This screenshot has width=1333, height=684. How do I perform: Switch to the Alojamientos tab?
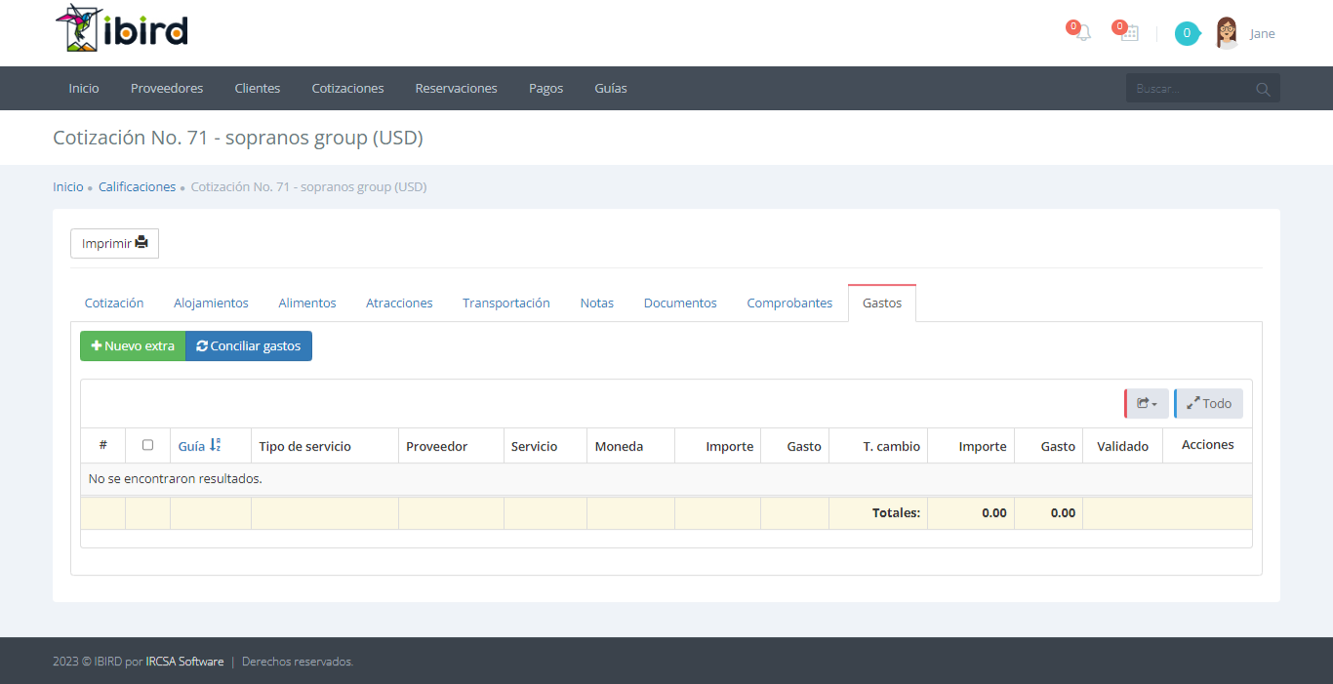pyautogui.click(x=211, y=303)
